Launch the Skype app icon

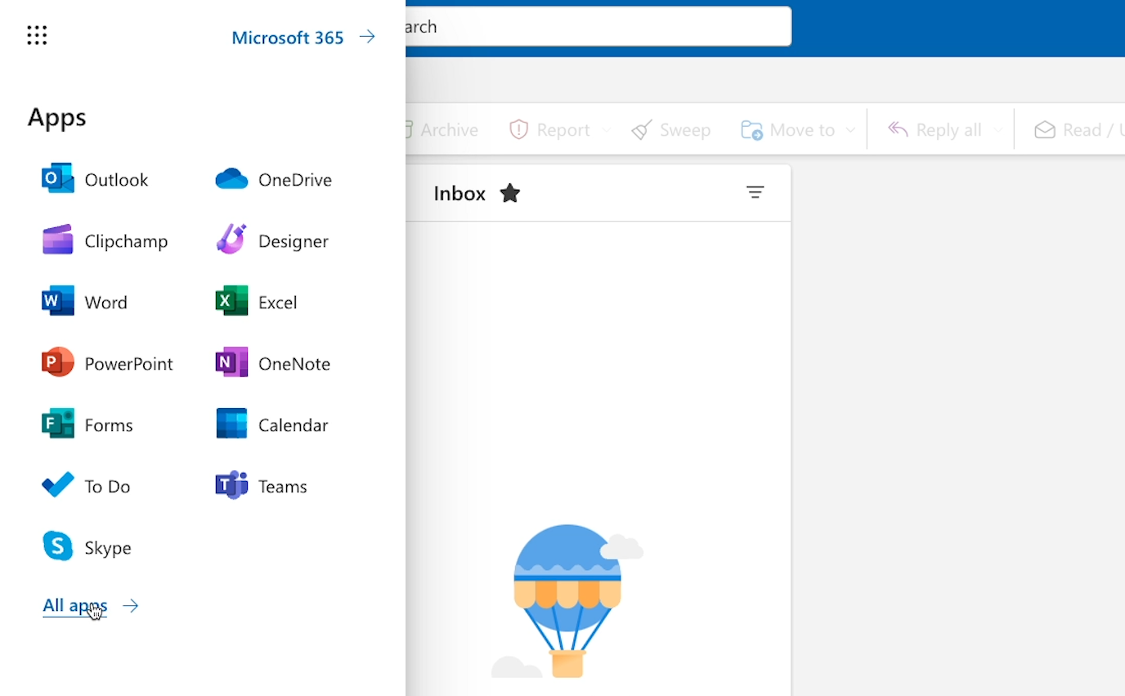[x=58, y=546]
